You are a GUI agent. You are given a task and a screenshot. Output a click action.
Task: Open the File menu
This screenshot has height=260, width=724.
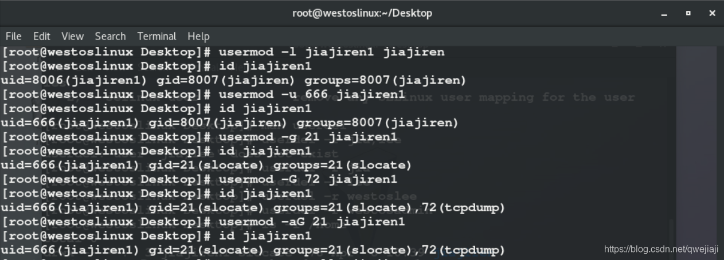13,36
